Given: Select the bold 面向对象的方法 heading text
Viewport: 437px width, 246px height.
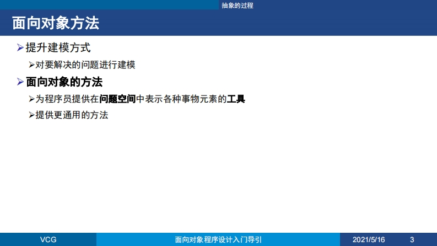Looking at the screenshot, I should 64,82.
